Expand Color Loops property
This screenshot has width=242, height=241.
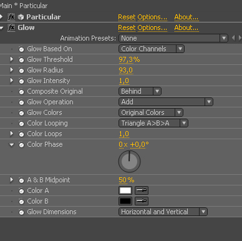coord(12,134)
